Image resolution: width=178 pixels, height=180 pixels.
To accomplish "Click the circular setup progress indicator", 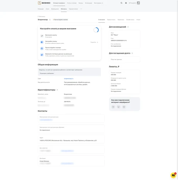I will (96, 30).
